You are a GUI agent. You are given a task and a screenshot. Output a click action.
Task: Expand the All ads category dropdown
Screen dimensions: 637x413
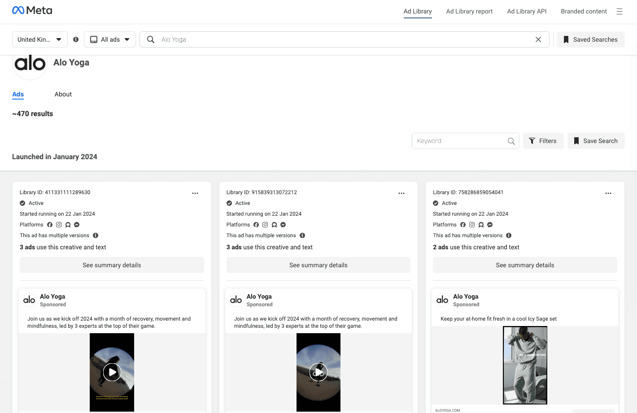pos(110,39)
